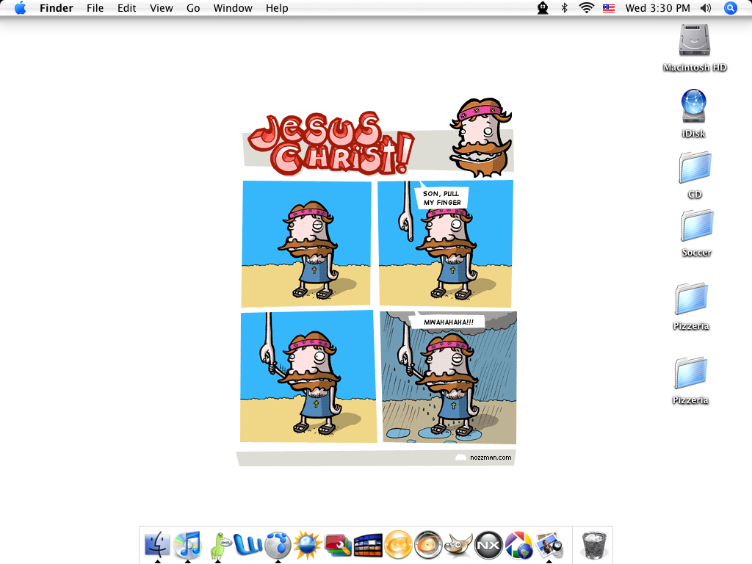The image size is (752, 564).
Task: Open the US flag input menu
Action: 609,8
